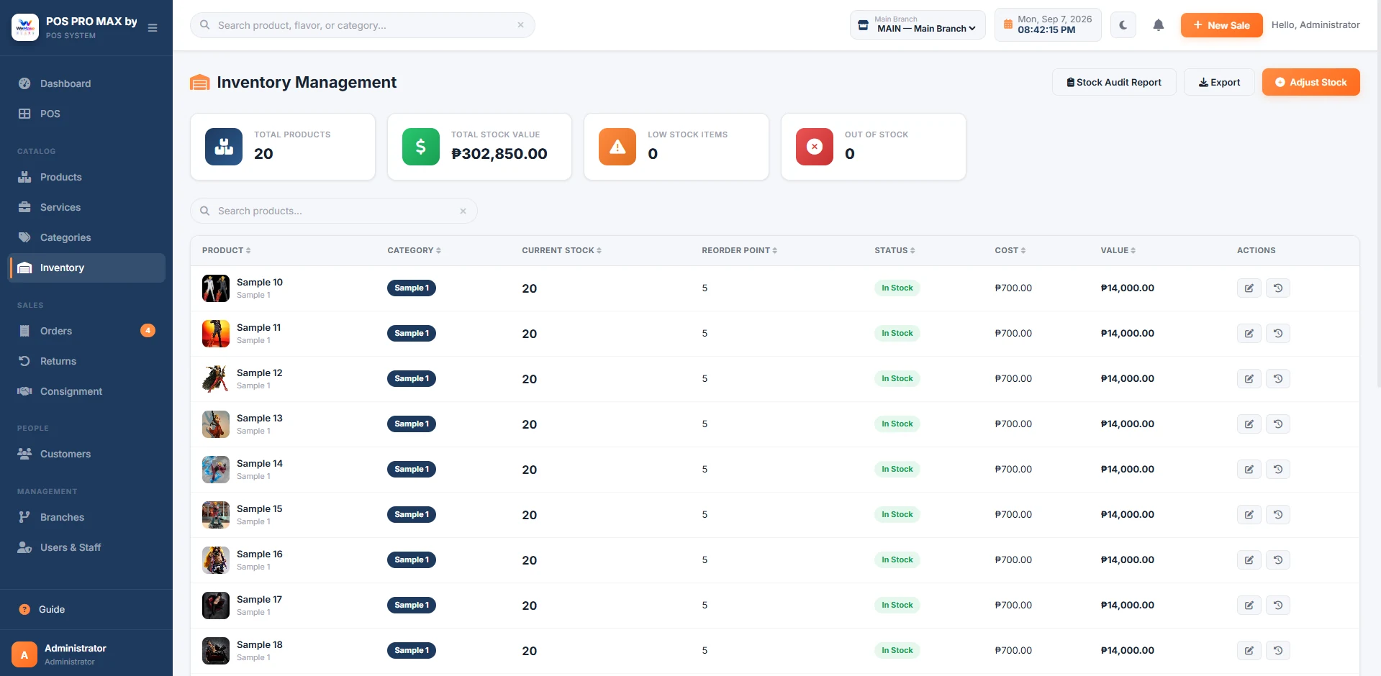This screenshot has width=1381, height=676.
Task: View stock history for Sample 11
Action: [x=1278, y=334]
